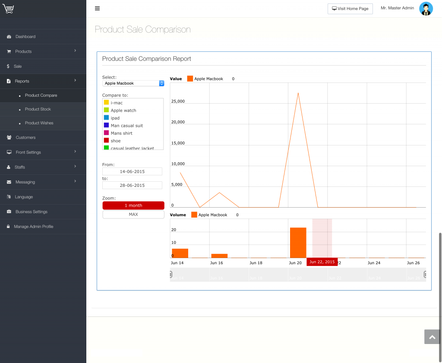Select Product Compare submenu item

43,95
